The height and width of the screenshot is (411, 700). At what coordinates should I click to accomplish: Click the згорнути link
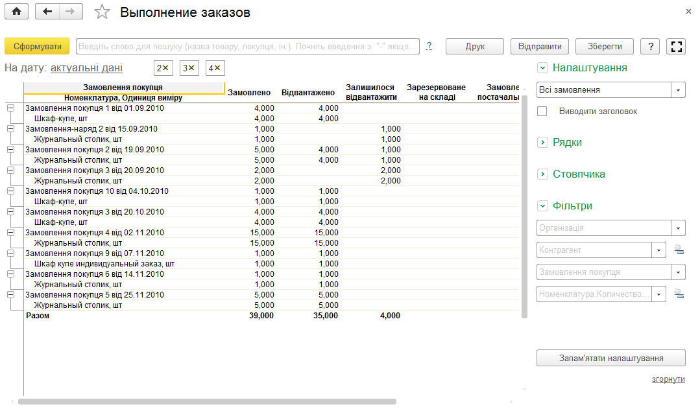[668, 379]
